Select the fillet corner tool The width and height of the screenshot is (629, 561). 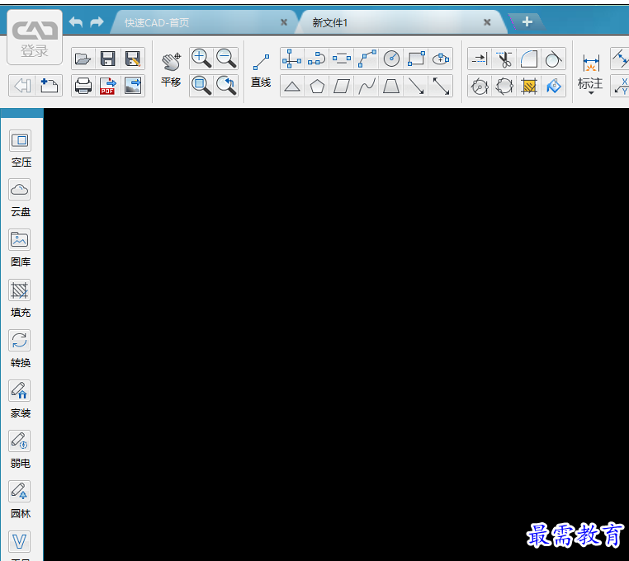[529, 59]
